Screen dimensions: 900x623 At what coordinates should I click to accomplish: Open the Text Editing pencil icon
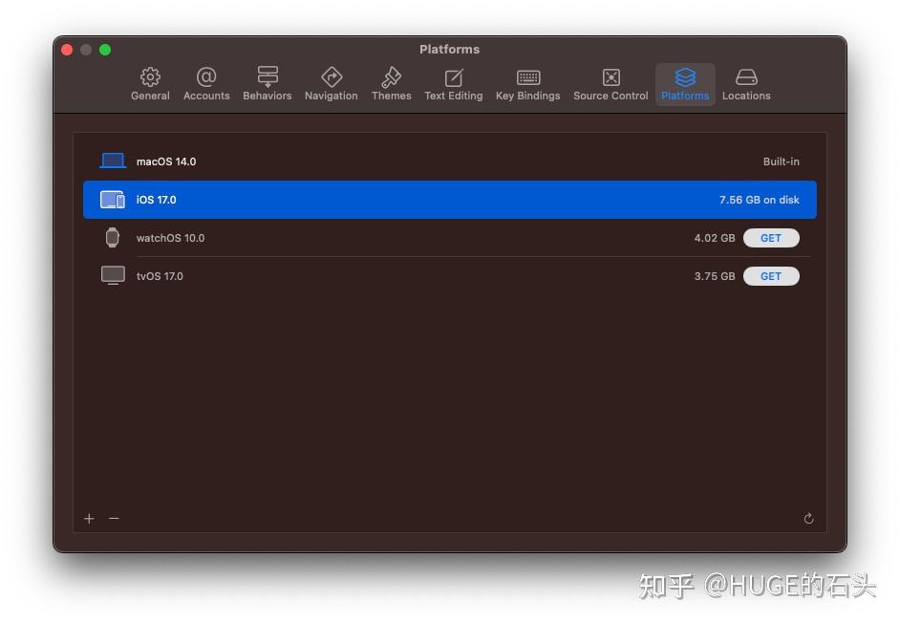pos(454,77)
